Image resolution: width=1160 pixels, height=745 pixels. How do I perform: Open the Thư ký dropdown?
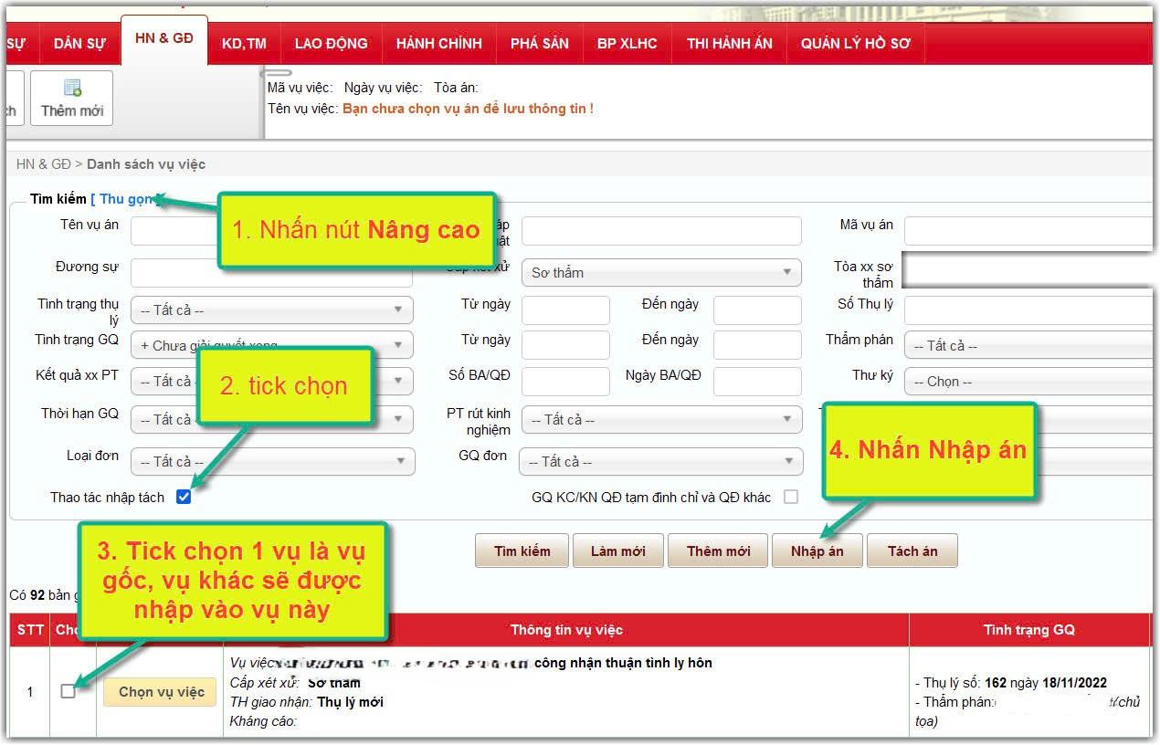(1028, 382)
